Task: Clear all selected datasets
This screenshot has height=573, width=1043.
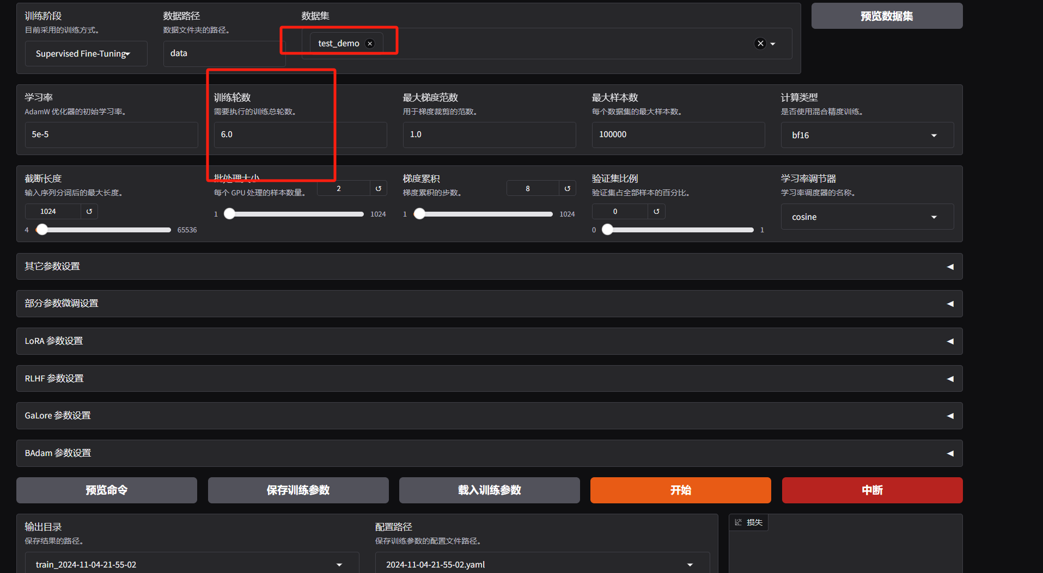Action: (760, 44)
